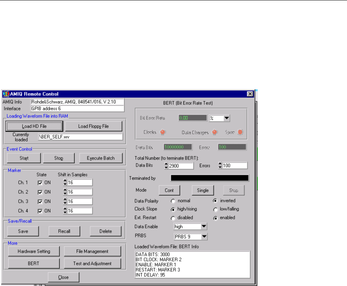The width and height of the screenshot is (347, 286).
Task: Open File Management
Action: [x=92, y=251]
